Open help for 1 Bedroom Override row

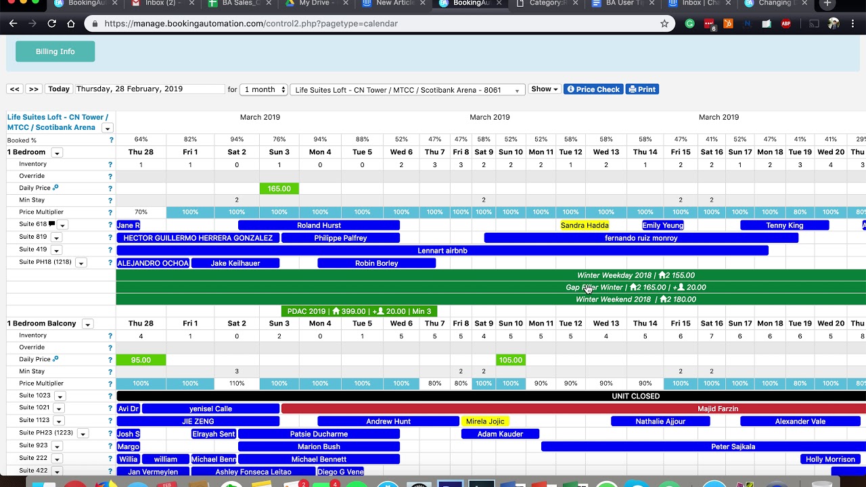[x=112, y=177]
